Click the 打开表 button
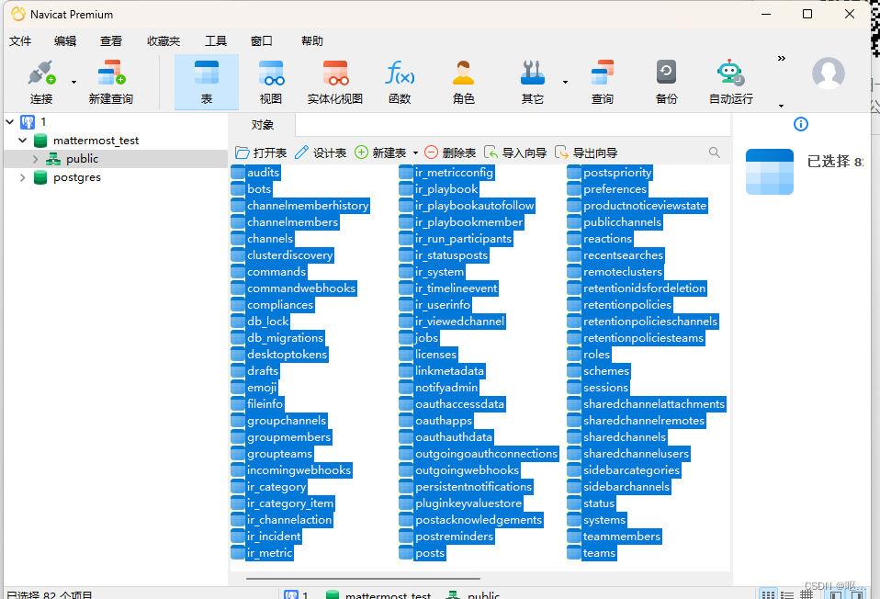Screen dimensions: 880x599 click(x=261, y=153)
